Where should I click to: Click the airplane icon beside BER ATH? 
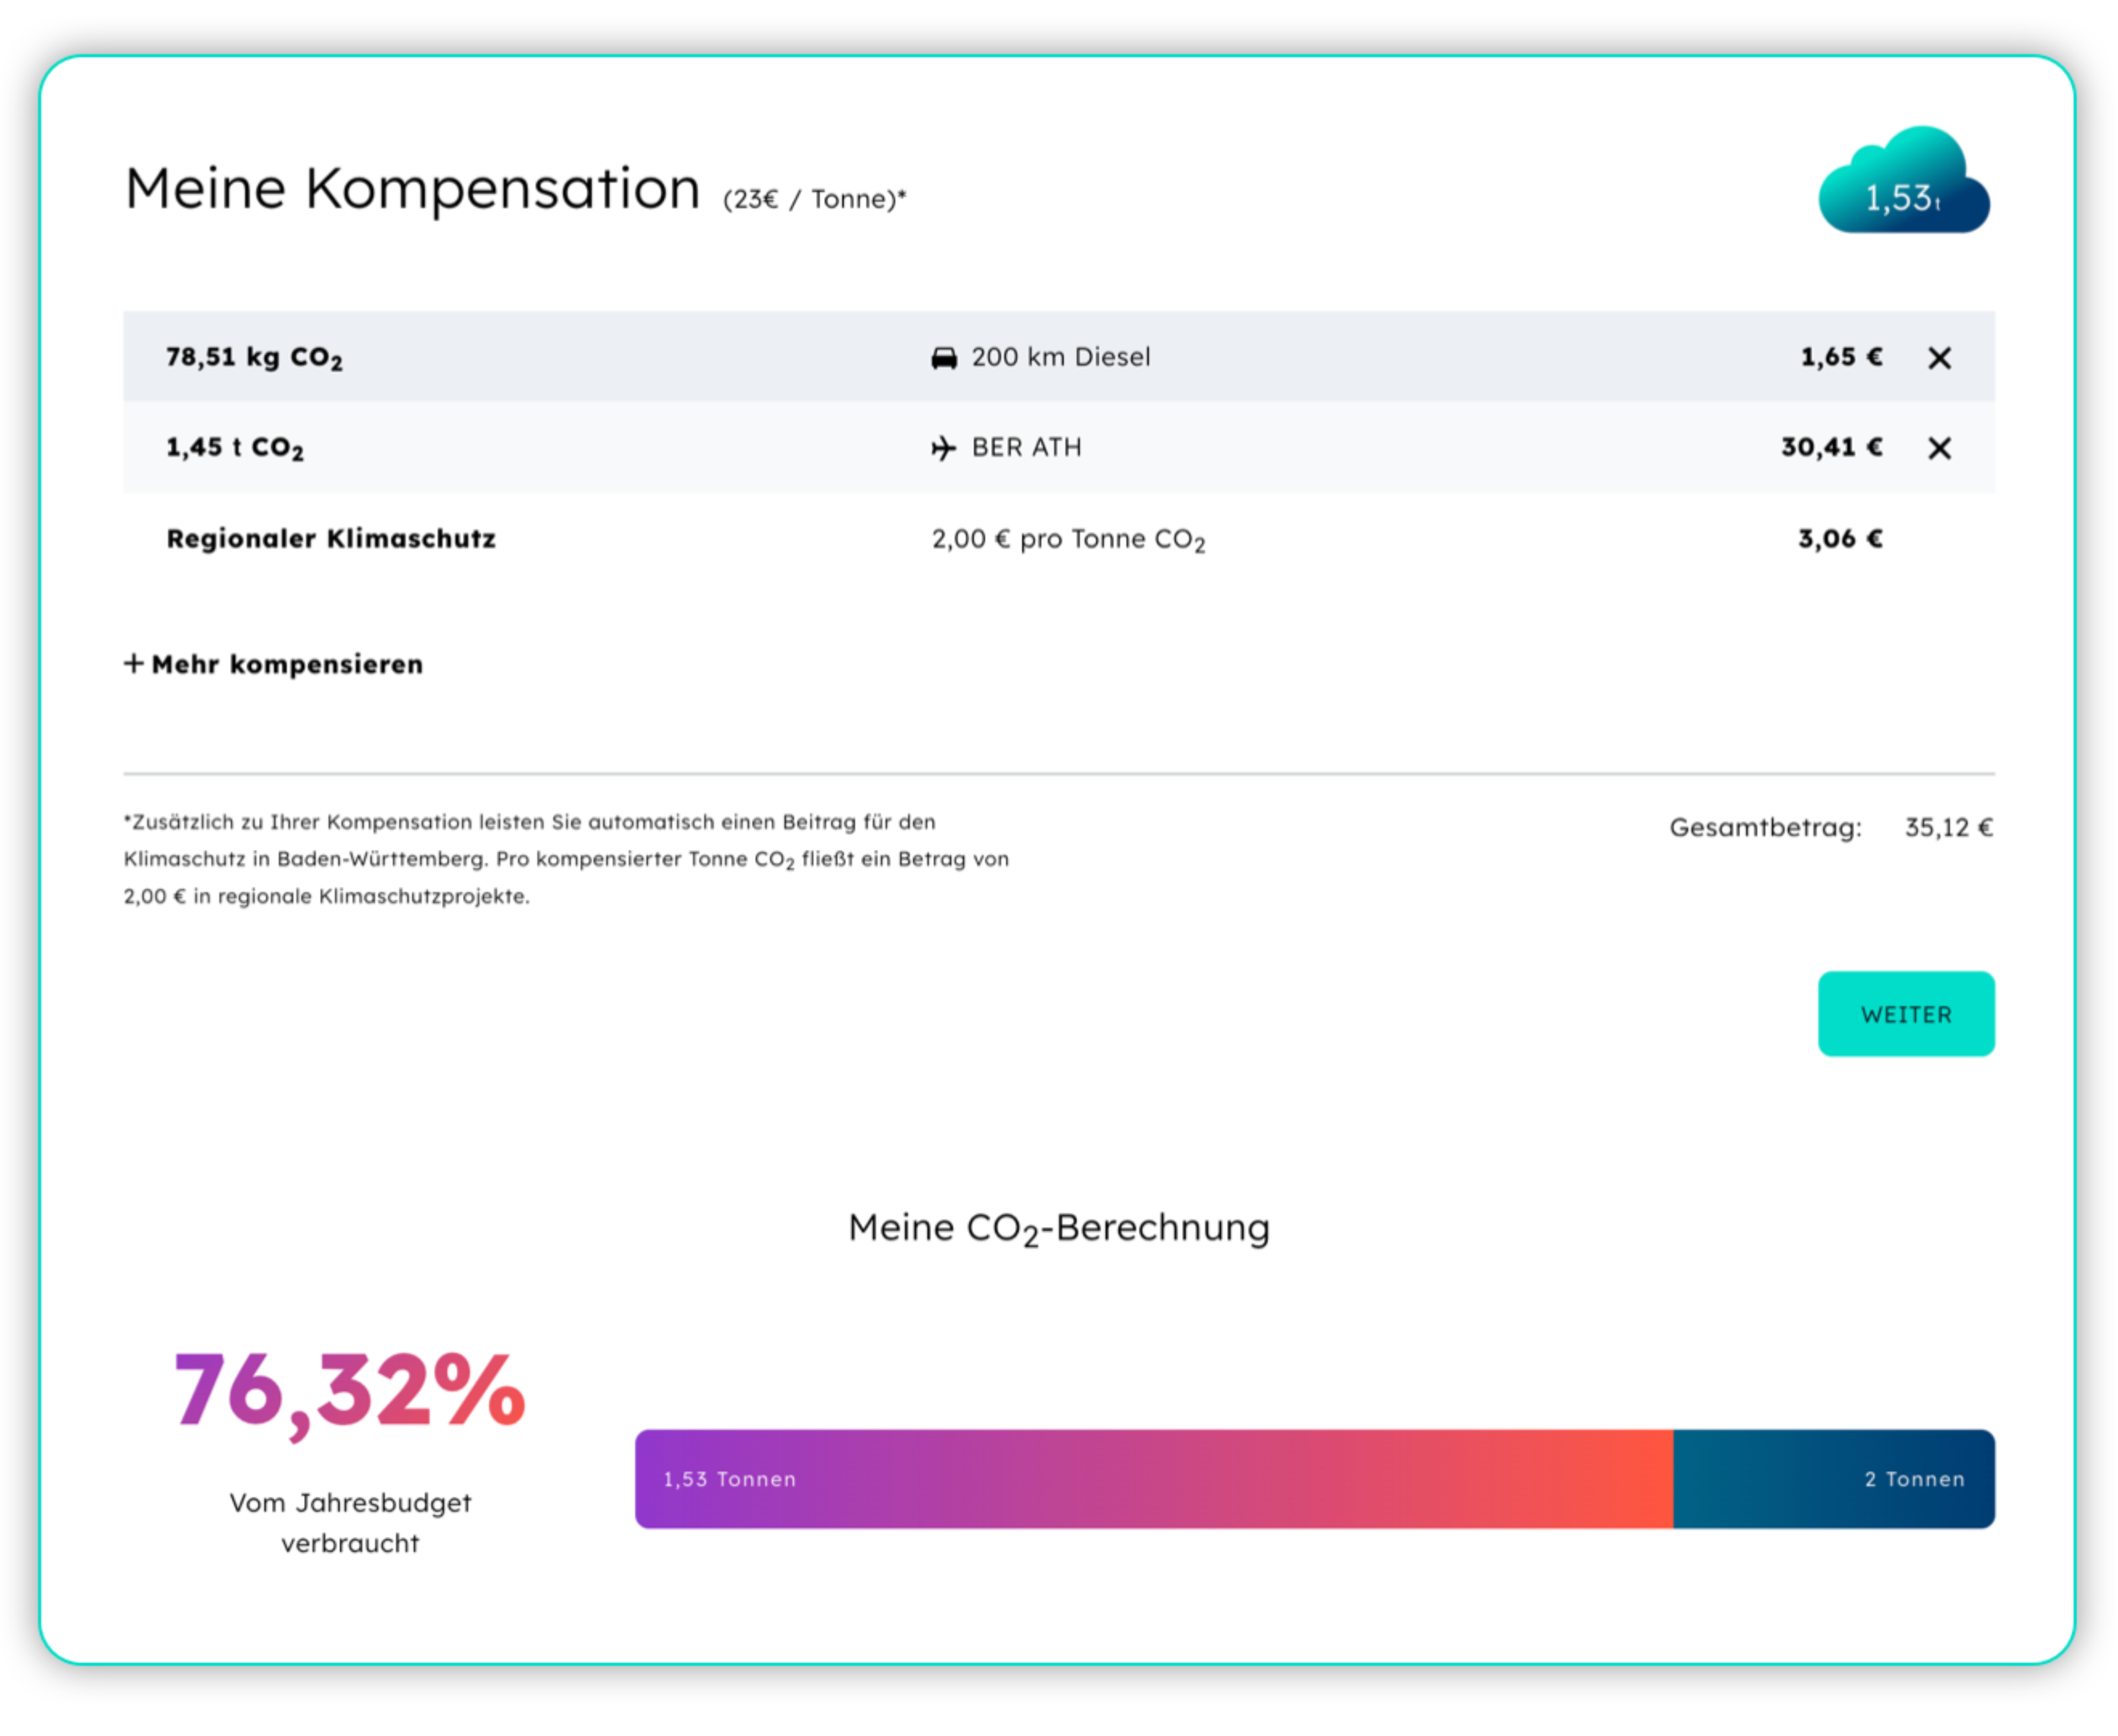(x=942, y=448)
